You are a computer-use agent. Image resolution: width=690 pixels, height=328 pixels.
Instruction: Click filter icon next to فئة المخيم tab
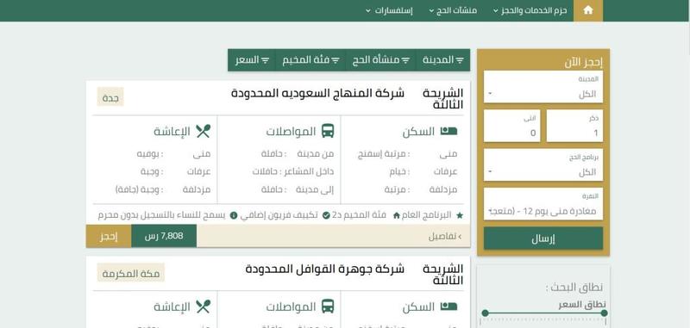click(336, 60)
